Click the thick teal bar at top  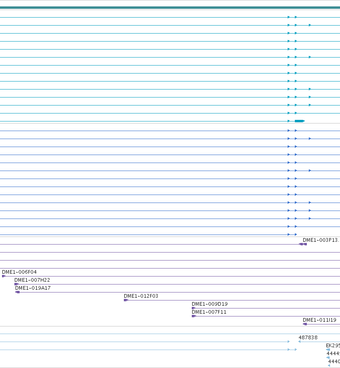pyautogui.click(x=170, y=8)
